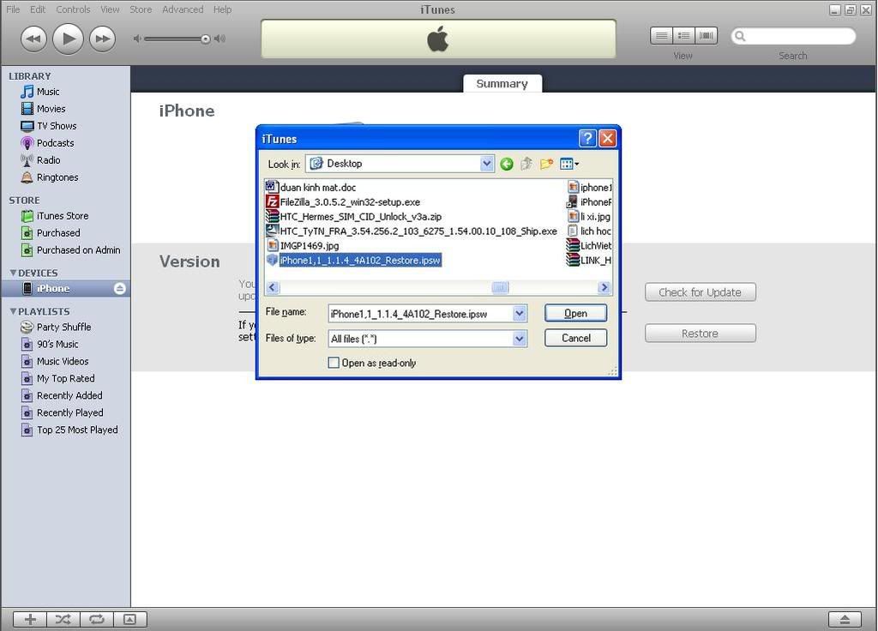Click the dialog Help question mark button
Viewport: 878px width, 631px height.
click(x=586, y=138)
